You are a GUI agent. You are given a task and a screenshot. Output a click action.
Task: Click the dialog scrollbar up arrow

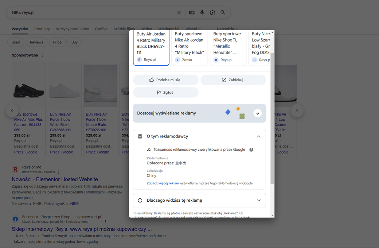(x=272, y=32)
